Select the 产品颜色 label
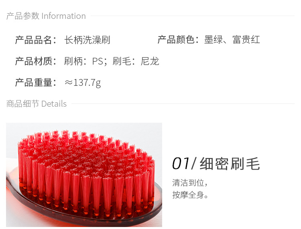301x229 pixels. coord(178,40)
